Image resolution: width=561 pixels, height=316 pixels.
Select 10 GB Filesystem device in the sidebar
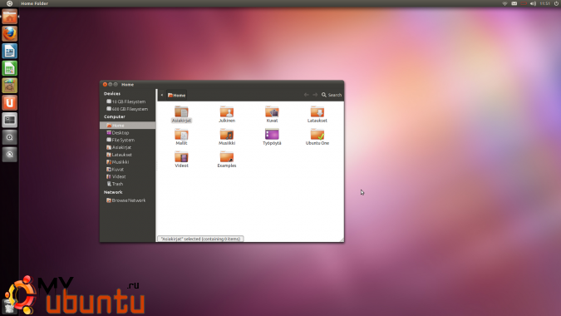[x=127, y=101]
